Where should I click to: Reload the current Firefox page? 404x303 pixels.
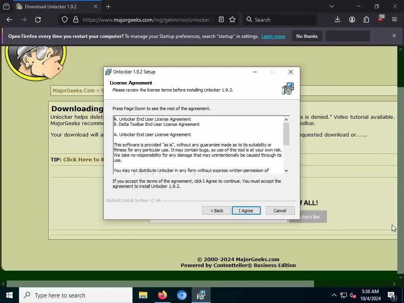pyautogui.click(x=38, y=20)
